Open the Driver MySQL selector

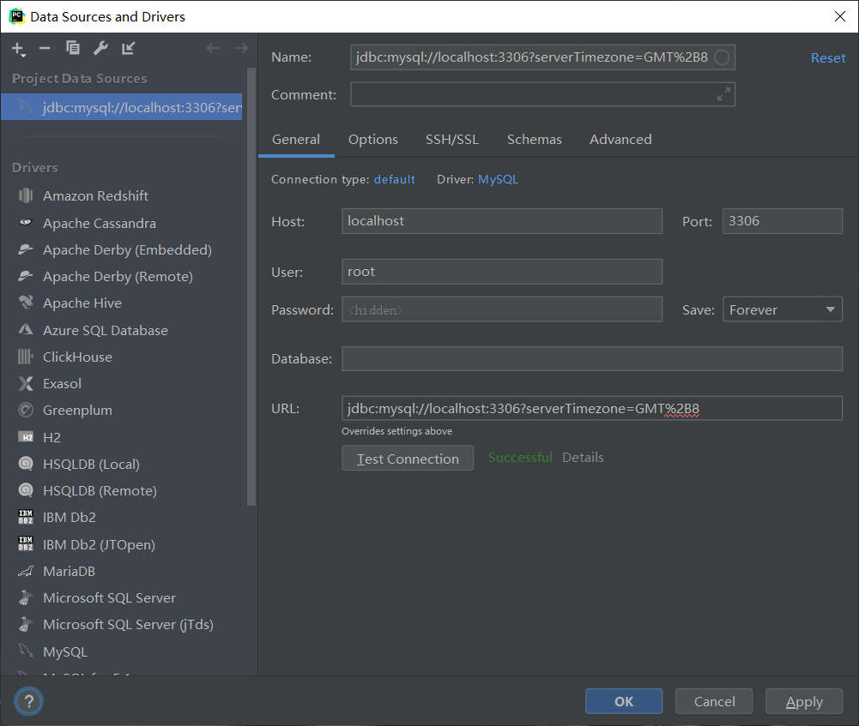pyautogui.click(x=498, y=179)
